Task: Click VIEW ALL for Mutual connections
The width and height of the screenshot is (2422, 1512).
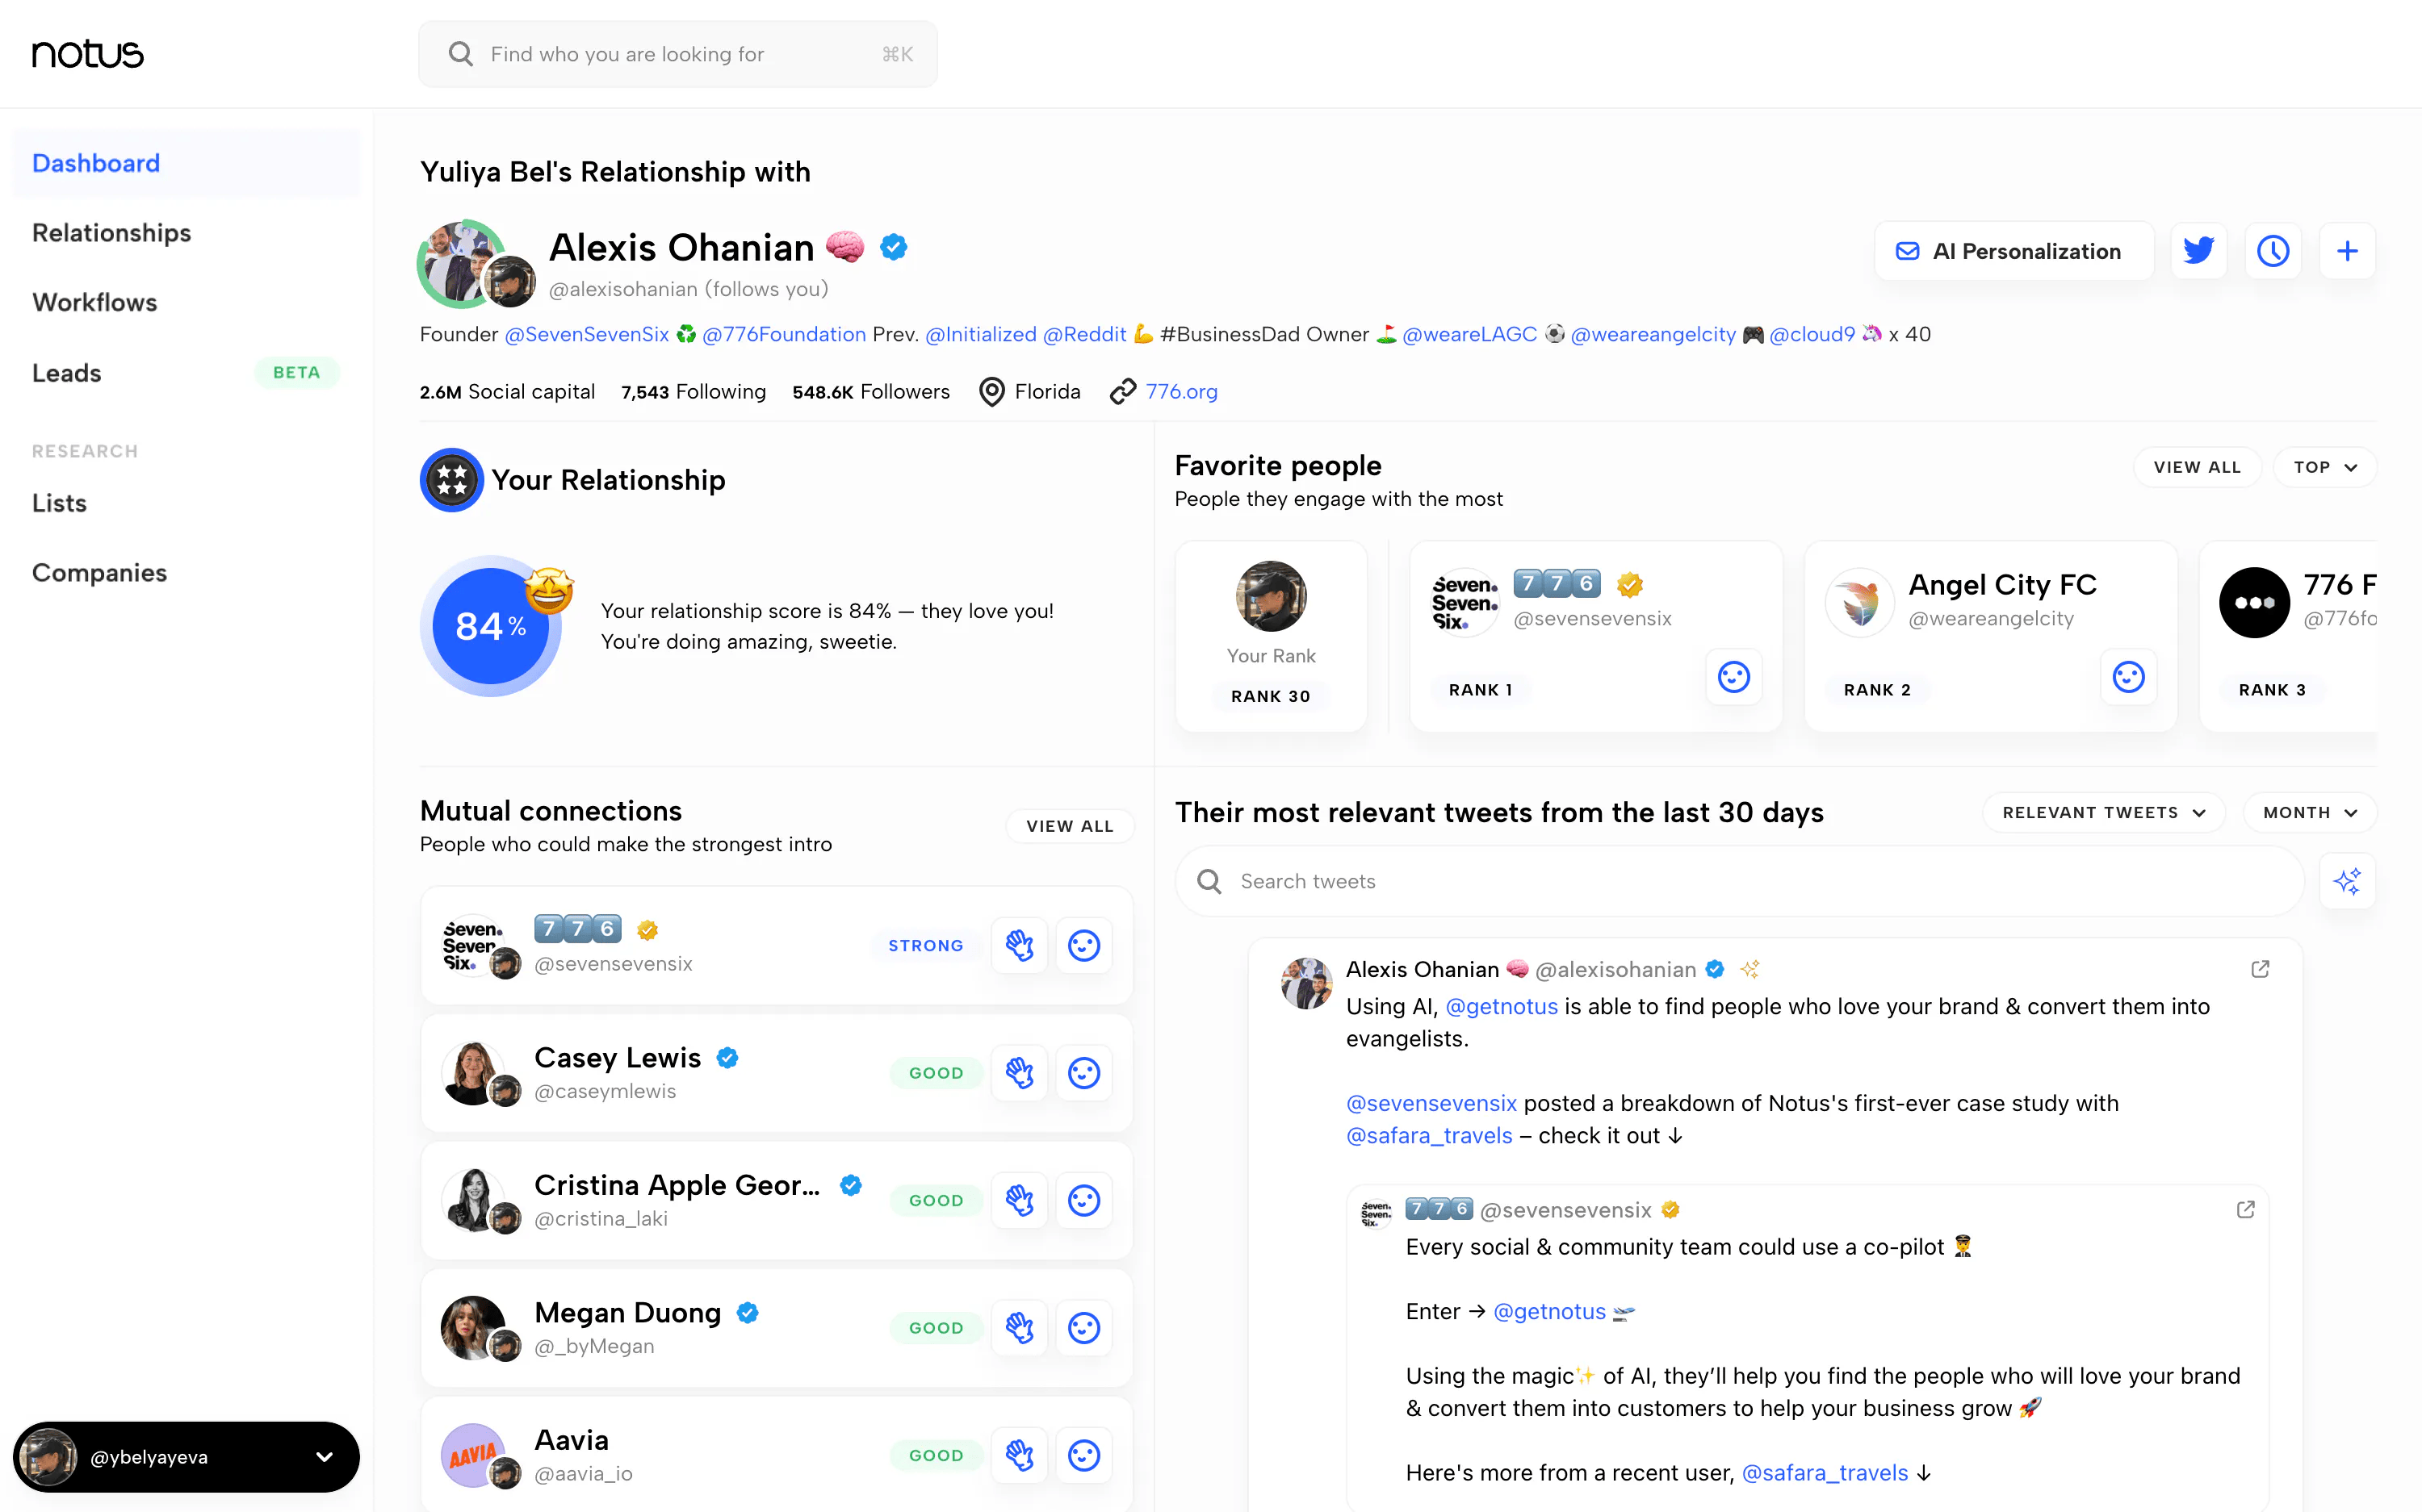Action: coord(1068,826)
